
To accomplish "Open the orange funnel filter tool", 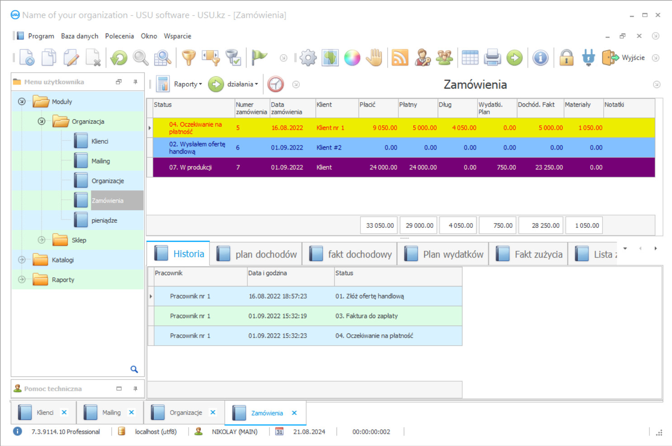I will coord(189,57).
